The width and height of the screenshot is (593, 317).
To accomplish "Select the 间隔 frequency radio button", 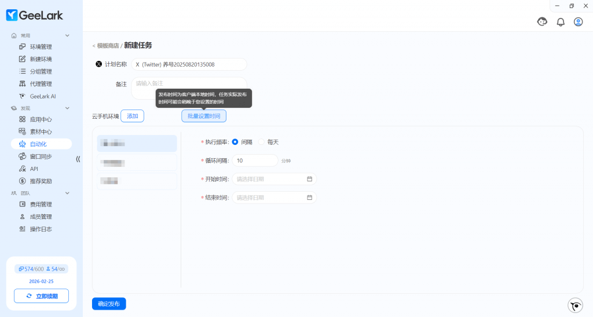I will [235, 142].
